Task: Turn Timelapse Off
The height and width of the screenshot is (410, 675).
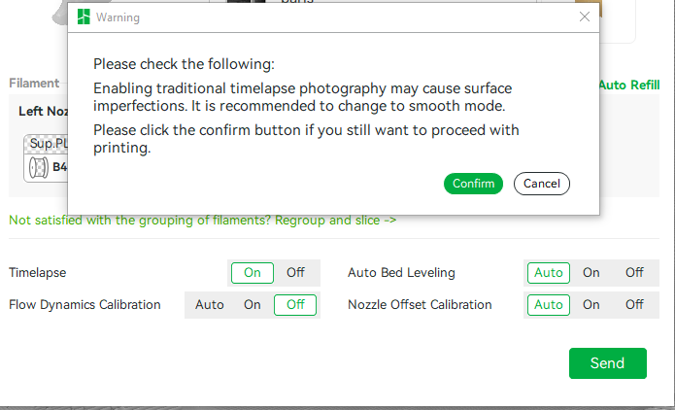Action: [x=295, y=273]
